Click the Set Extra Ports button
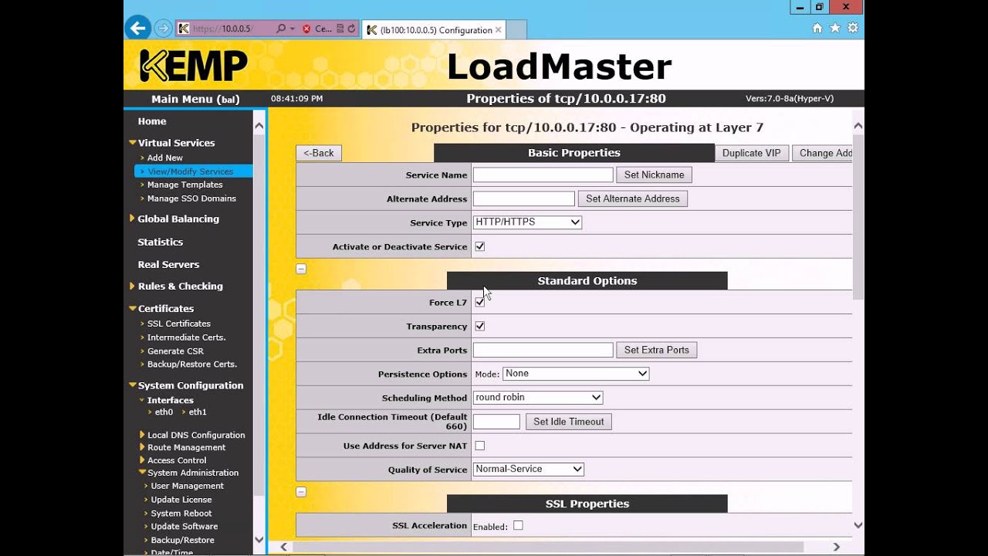The height and width of the screenshot is (556, 988). tap(657, 350)
